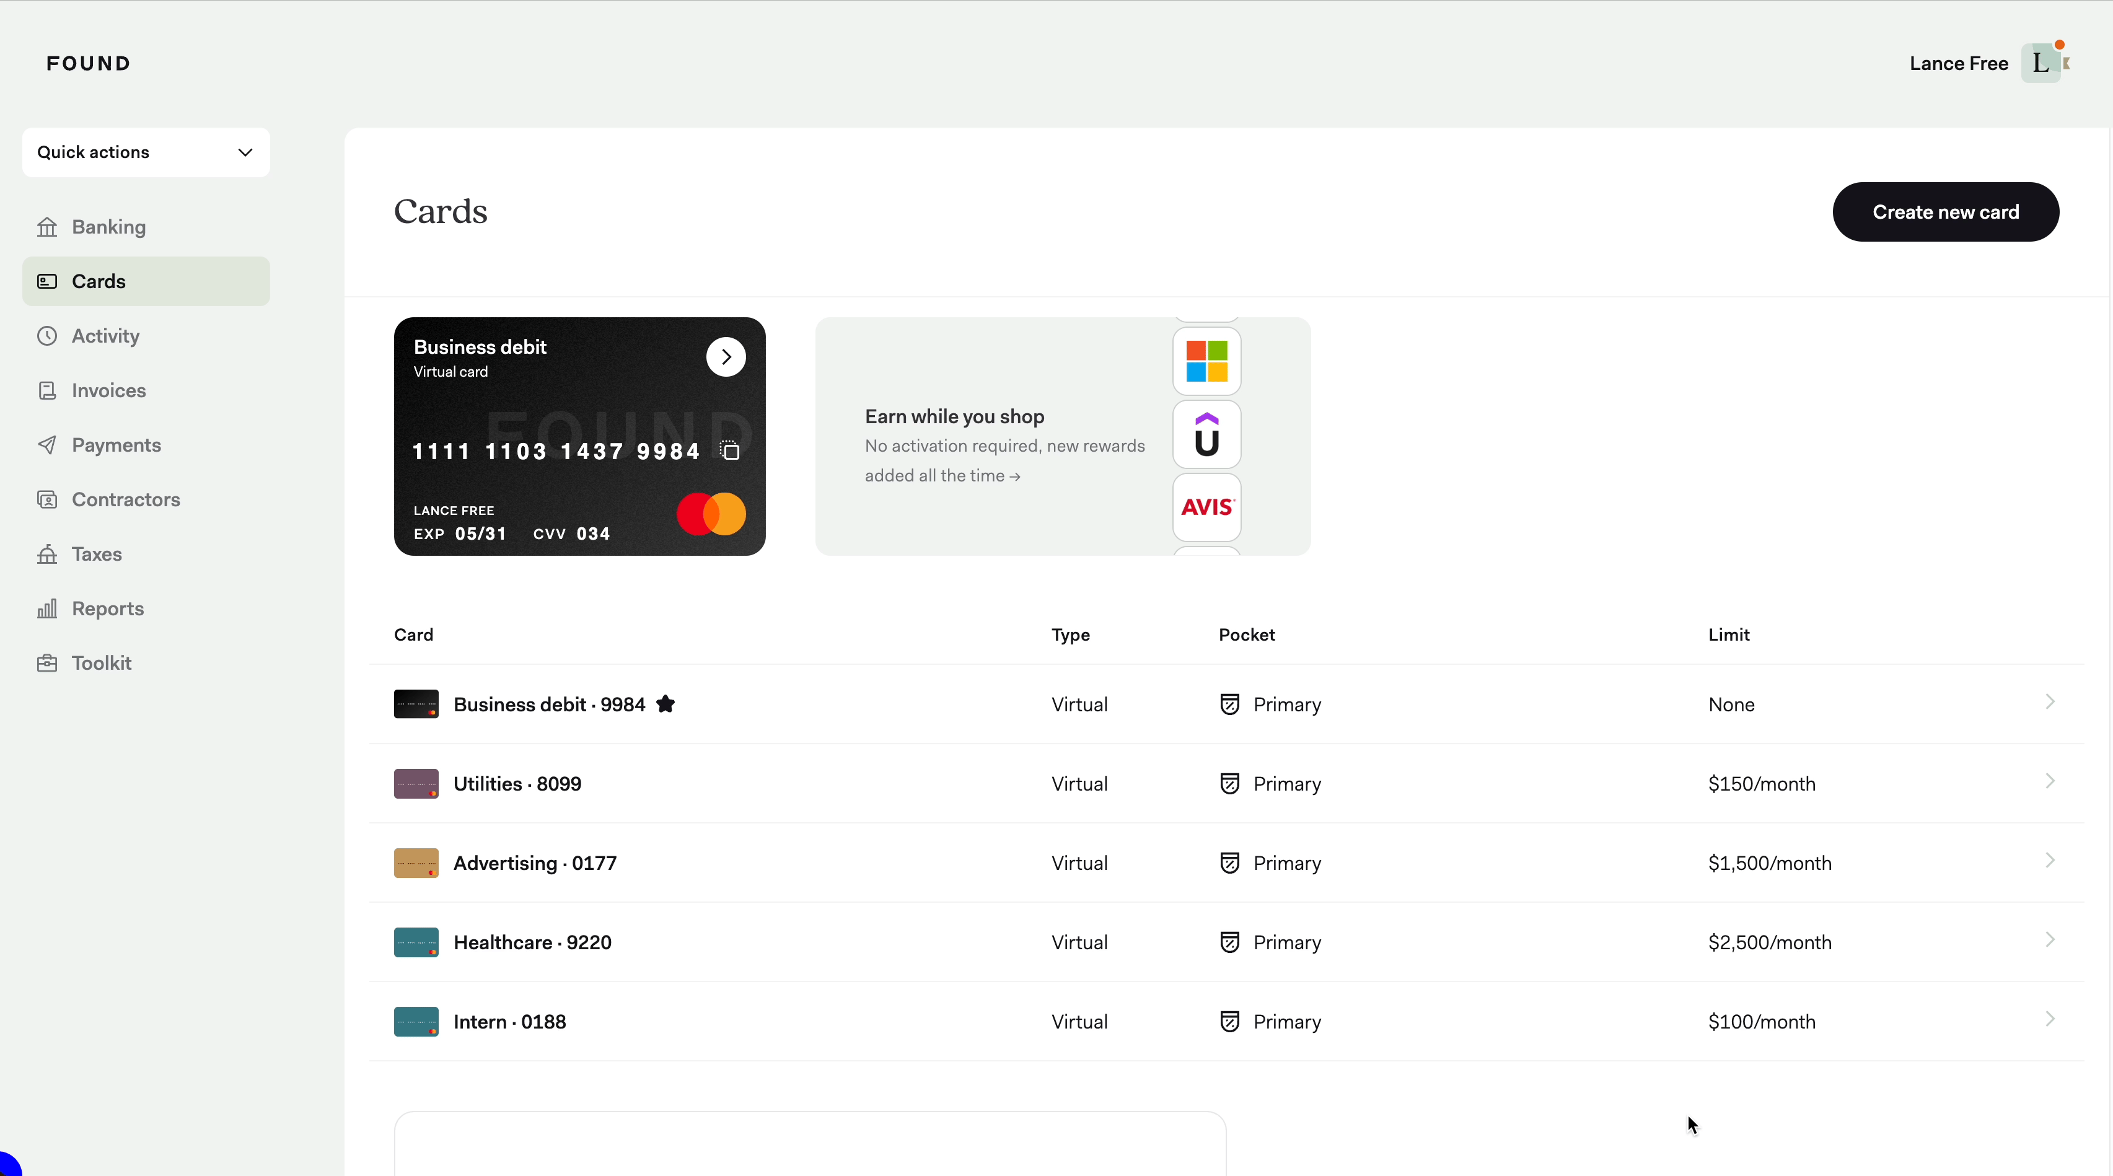This screenshot has width=2113, height=1176.
Task: Click the star icon beside Business debit 9984
Action: click(x=666, y=704)
